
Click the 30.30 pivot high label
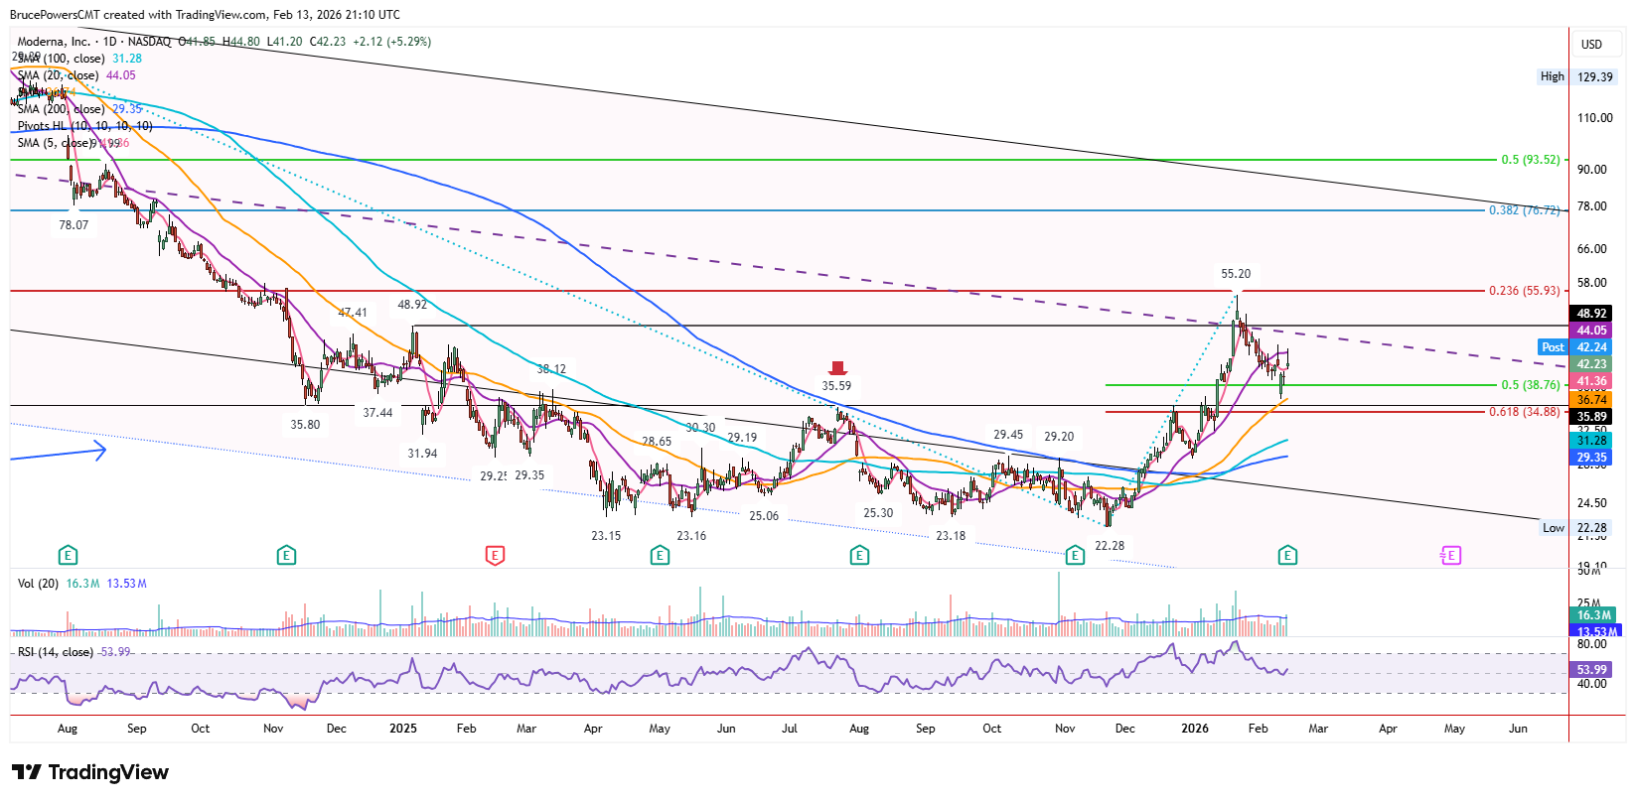tap(700, 428)
